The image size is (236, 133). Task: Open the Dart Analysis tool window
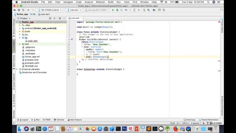tap(74, 120)
